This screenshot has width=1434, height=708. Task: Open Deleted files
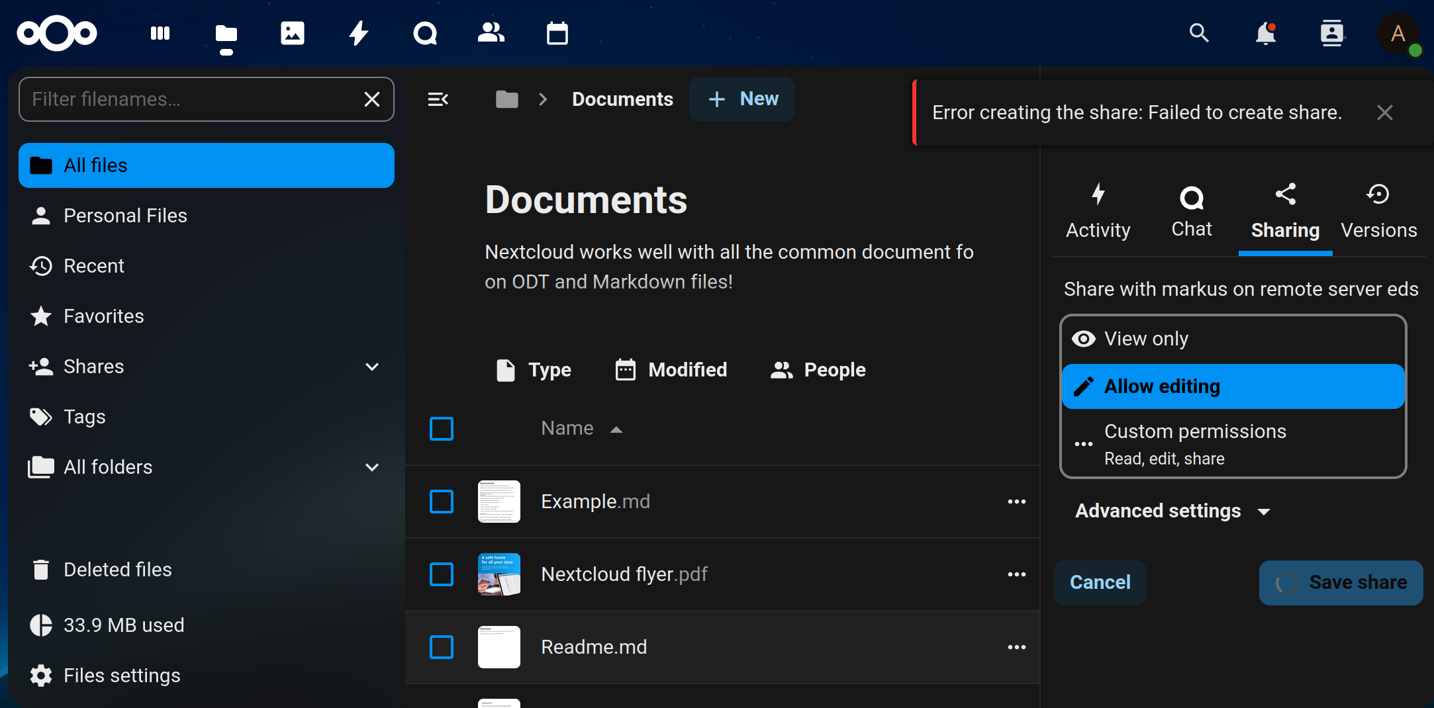tap(207, 570)
